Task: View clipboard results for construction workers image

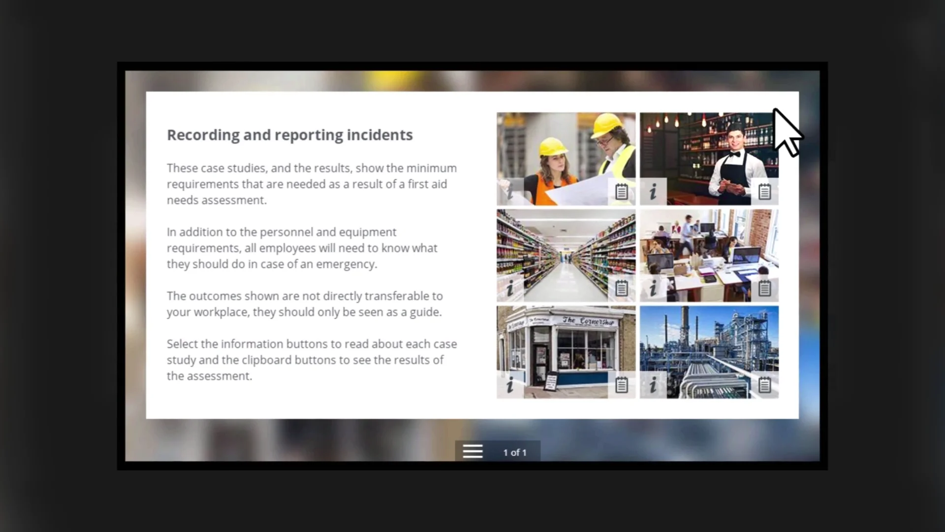Action: click(x=621, y=192)
